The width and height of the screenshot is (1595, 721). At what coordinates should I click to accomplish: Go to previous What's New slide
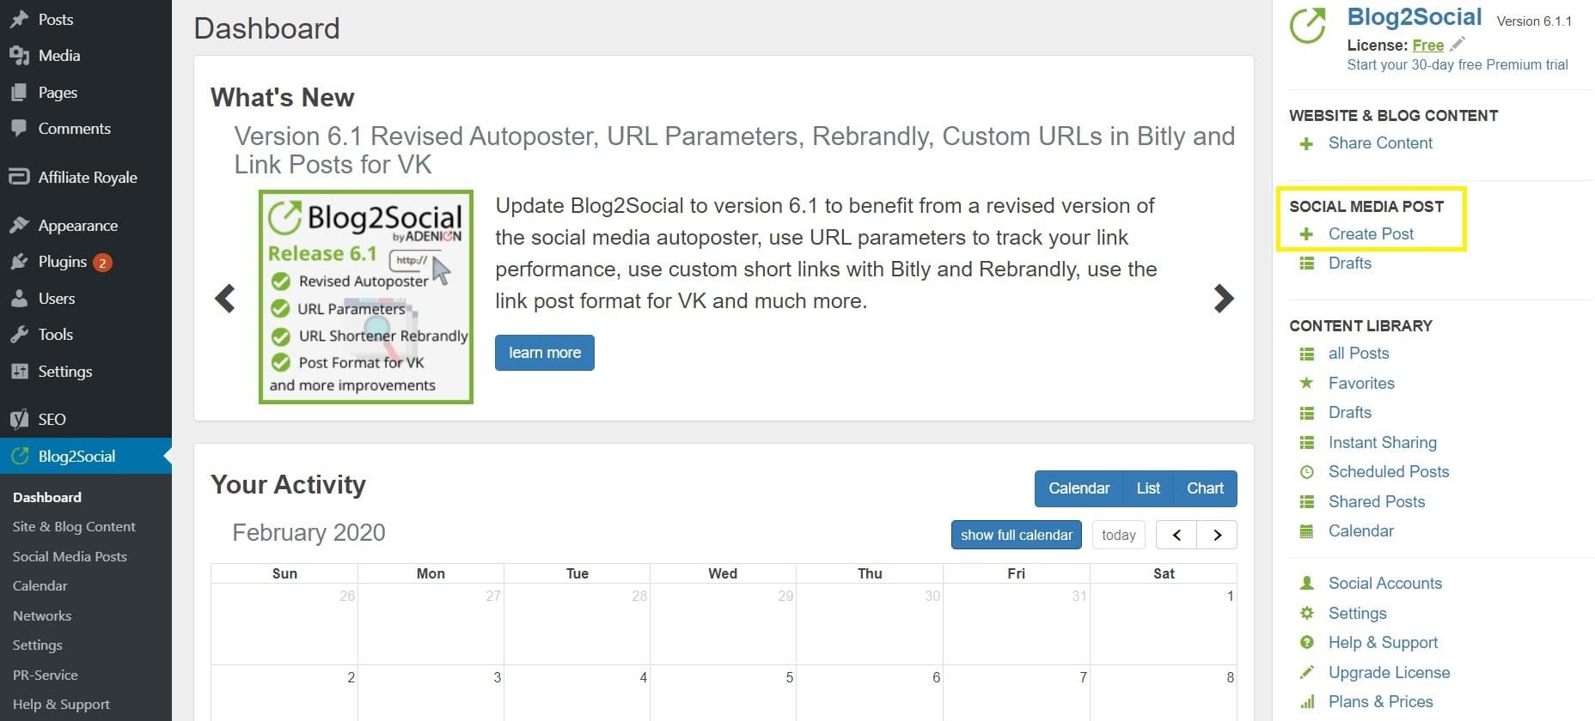(x=225, y=299)
